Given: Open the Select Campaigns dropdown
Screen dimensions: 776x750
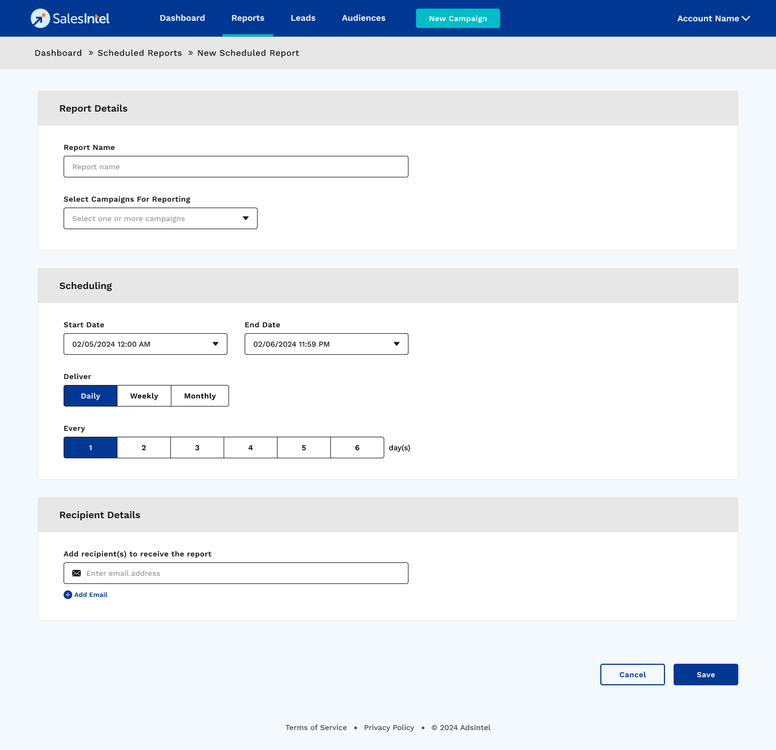Looking at the screenshot, I should (161, 218).
